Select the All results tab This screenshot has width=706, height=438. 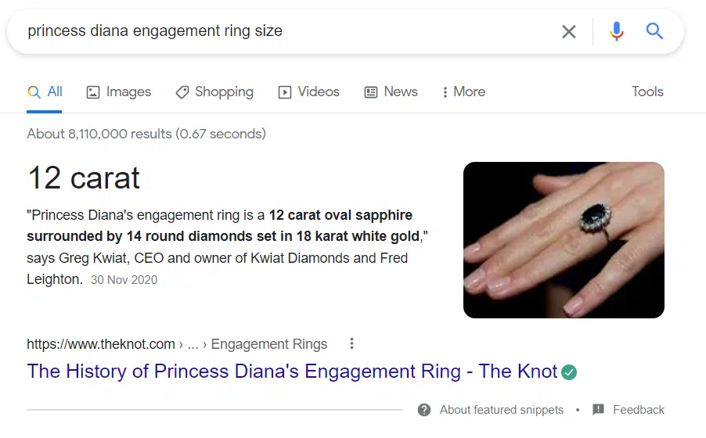(45, 92)
